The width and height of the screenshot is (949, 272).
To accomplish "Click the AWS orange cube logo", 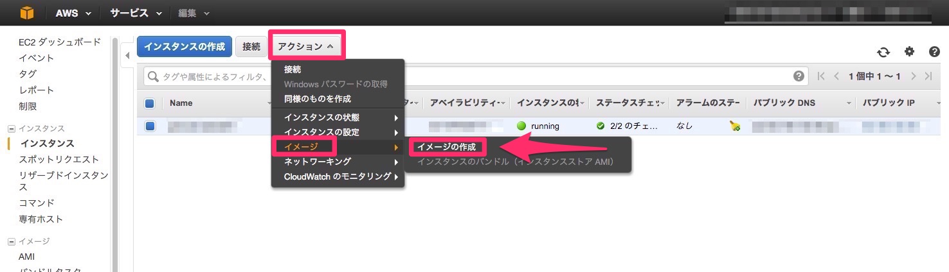I will [x=26, y=13].
